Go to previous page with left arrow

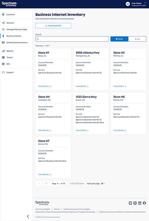point(39,183)
